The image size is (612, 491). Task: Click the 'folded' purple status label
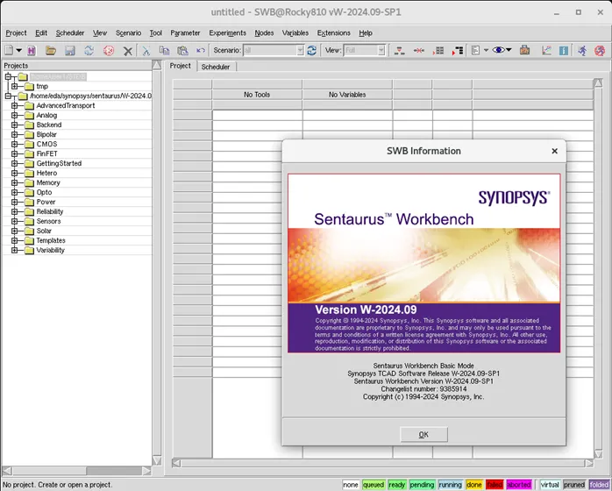(x=599, y=485)
